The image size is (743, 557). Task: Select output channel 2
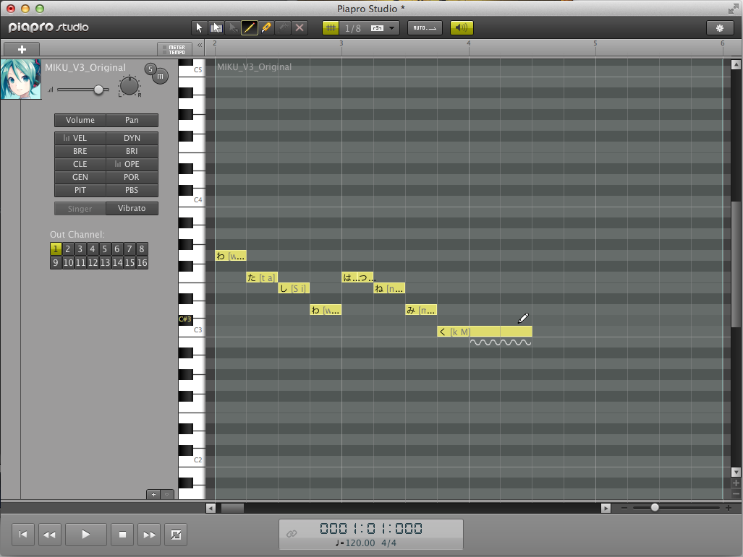(68, 249)
